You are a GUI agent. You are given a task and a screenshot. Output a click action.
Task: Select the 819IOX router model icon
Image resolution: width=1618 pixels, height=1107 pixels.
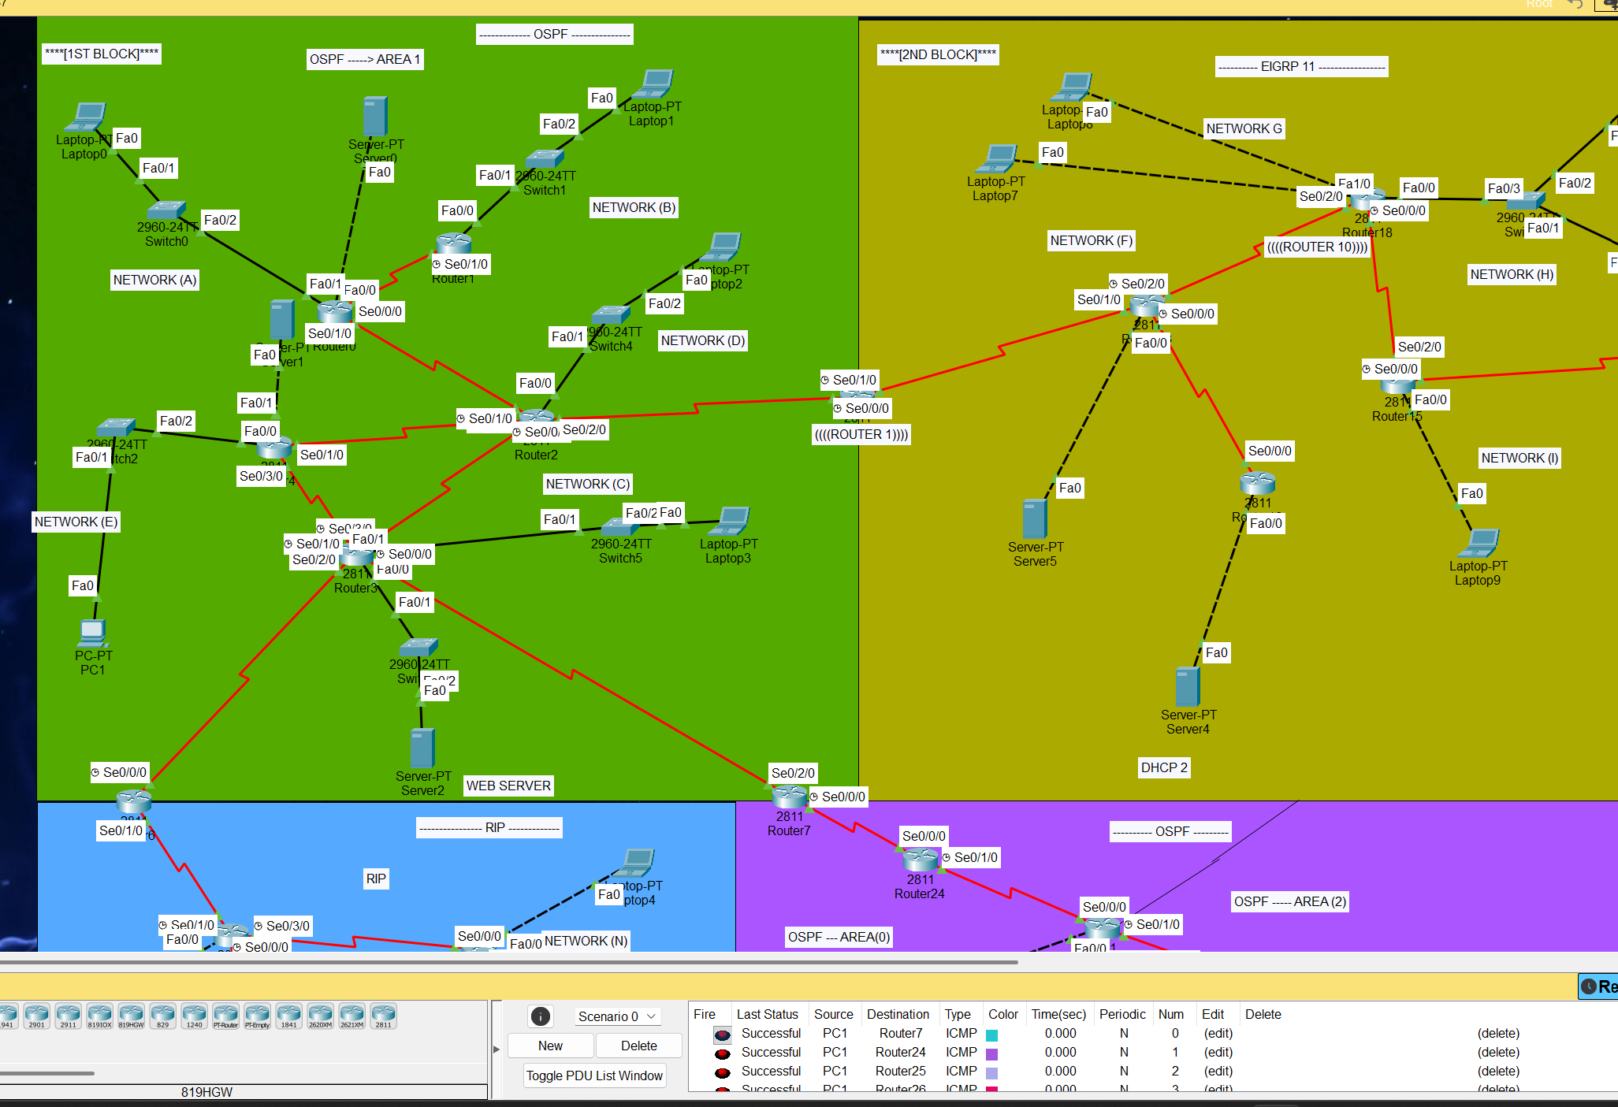click(100, 1016)
